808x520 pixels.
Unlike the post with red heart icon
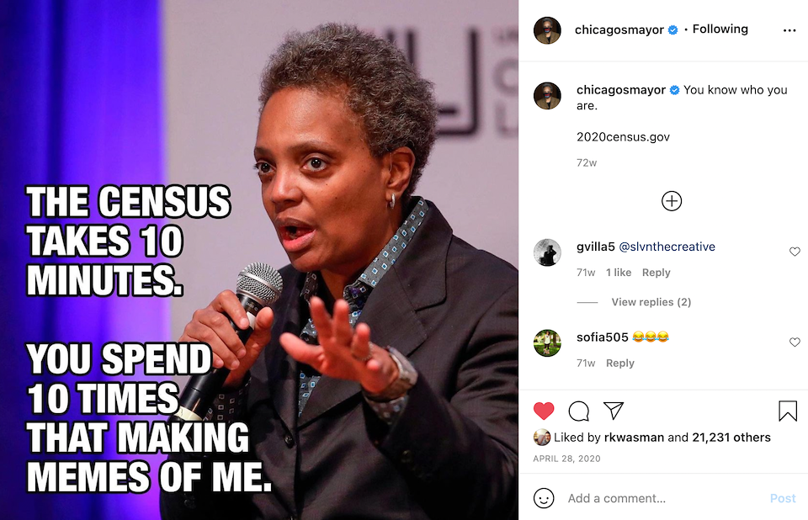coord(544,411)
